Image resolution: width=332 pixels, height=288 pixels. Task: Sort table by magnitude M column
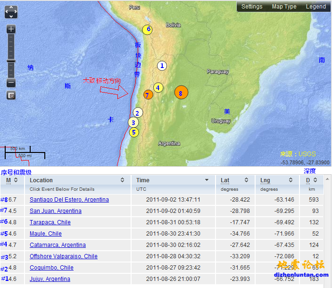[x=12, y=180]
